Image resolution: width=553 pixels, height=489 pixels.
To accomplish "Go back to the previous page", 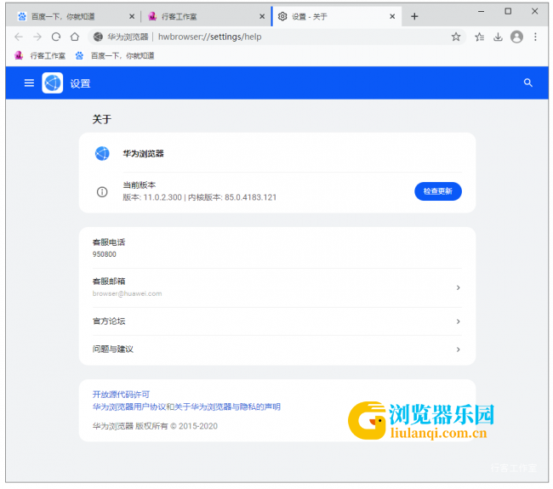I will click(x=19, y=37).
